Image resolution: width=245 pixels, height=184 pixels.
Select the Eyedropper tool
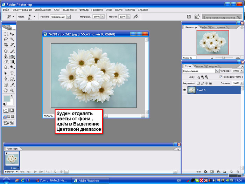coord(12,85)
